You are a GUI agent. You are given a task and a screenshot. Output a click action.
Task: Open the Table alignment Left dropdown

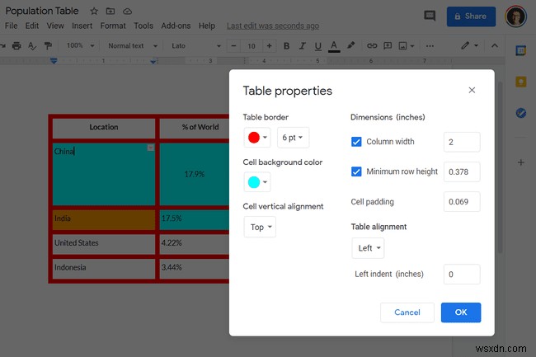tap(368, 247)
